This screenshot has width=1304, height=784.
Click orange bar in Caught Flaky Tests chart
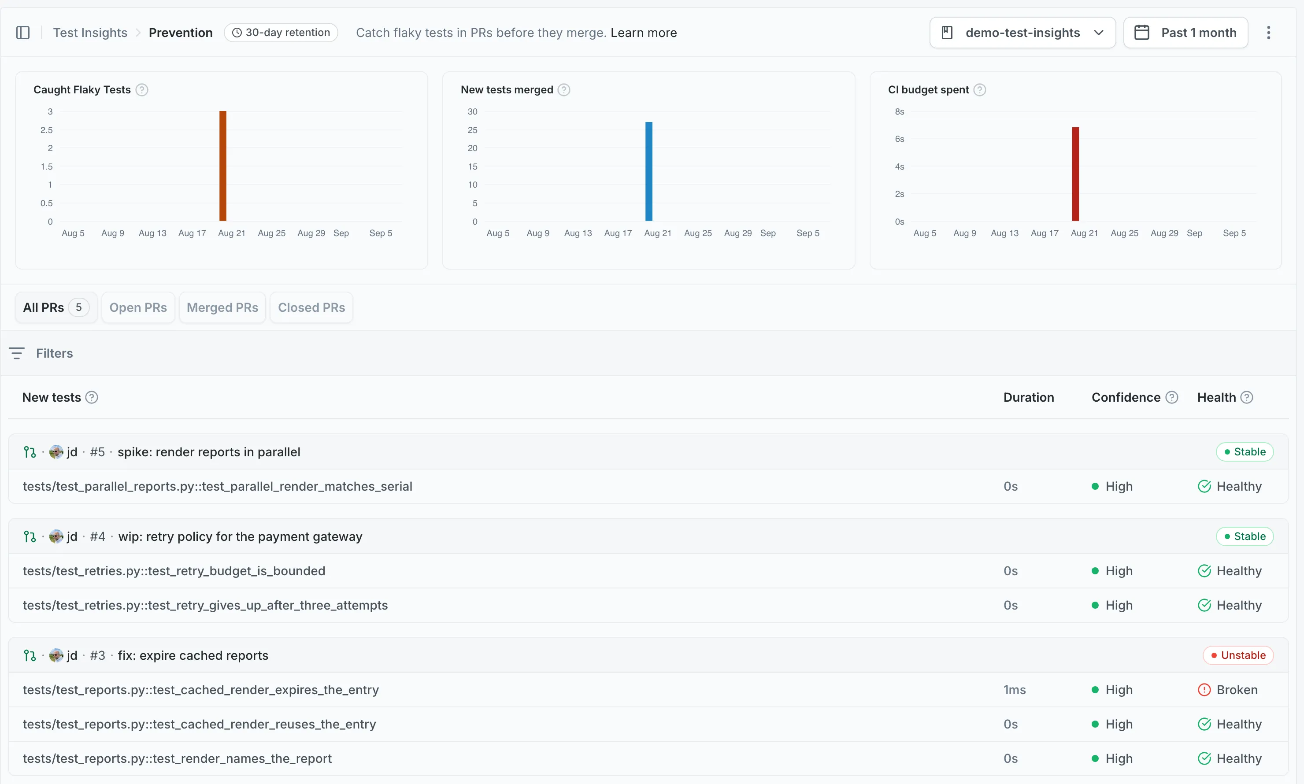point(223,166)
